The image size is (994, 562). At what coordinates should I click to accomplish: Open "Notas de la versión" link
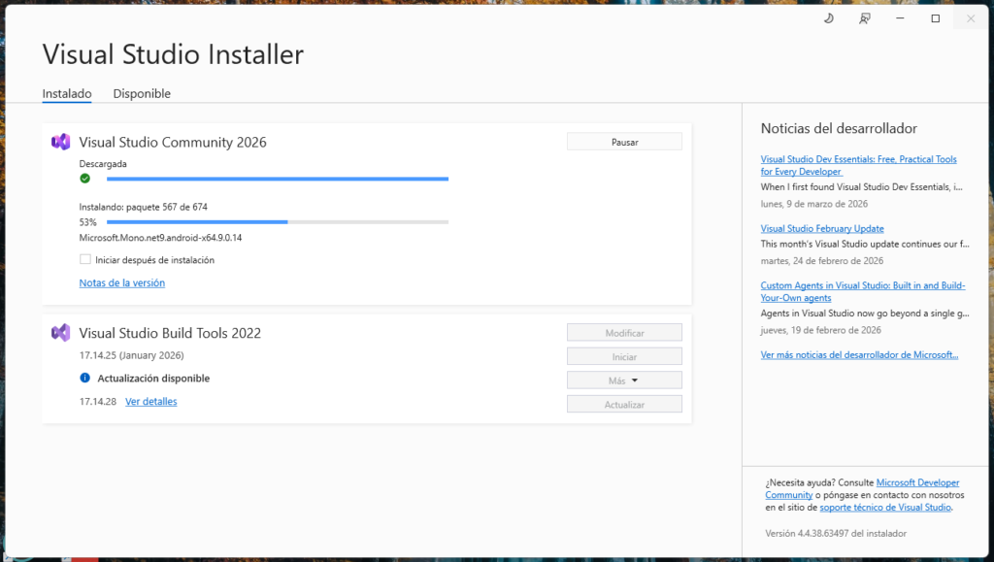122,283
